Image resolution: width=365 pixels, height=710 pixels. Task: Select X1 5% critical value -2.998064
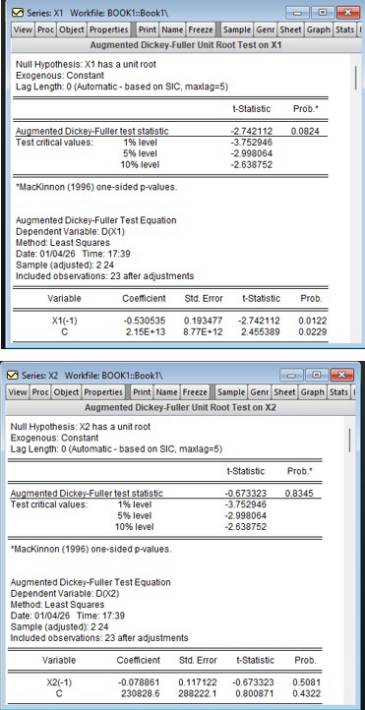251,153
